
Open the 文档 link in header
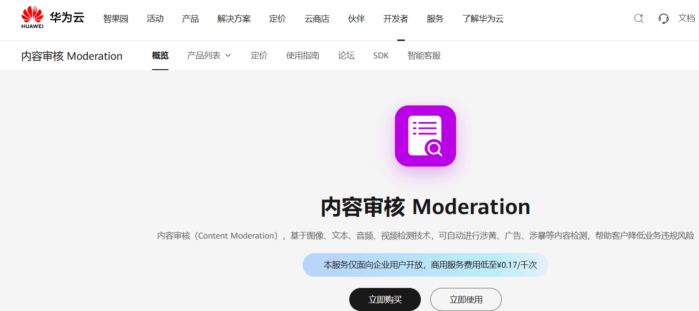tap(687, 18)
